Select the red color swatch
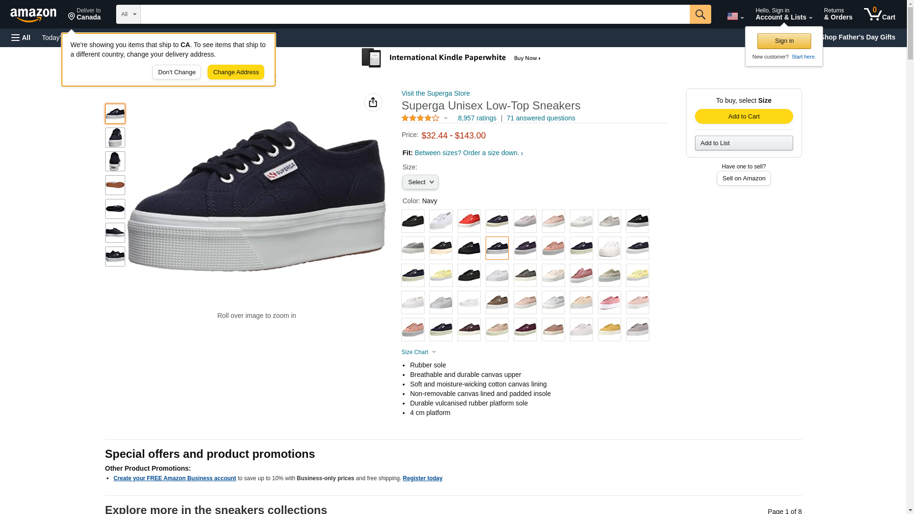Viewport: 914px width, 514px height. click(469, 221)
